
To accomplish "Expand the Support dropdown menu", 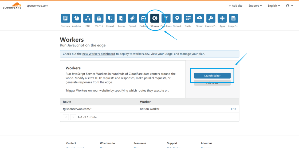I will tap(255, 6).
